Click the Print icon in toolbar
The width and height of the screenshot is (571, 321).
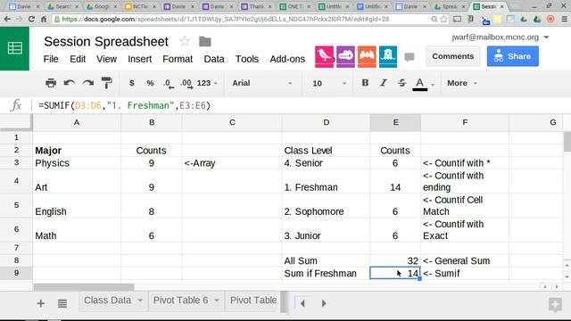coord(51,83)
